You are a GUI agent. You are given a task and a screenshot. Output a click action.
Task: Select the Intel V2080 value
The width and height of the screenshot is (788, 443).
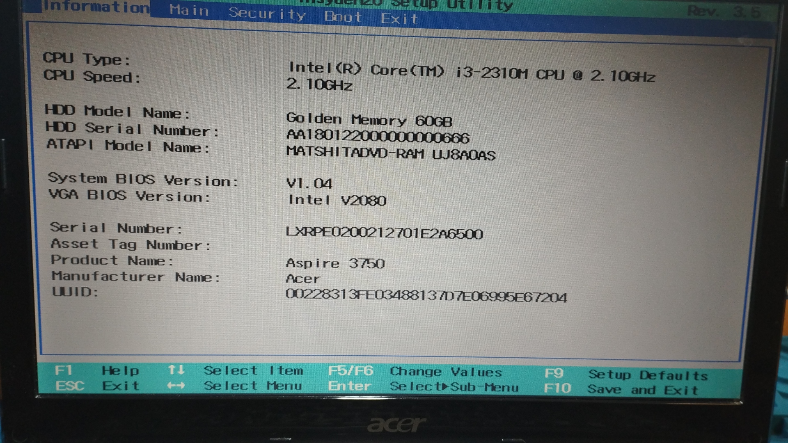[x=337, y=200]
